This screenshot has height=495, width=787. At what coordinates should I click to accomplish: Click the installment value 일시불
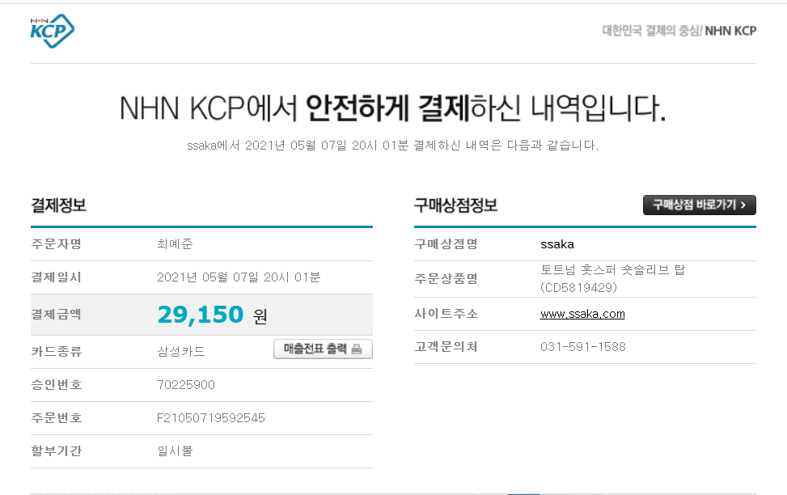click(x=175, y=451)
